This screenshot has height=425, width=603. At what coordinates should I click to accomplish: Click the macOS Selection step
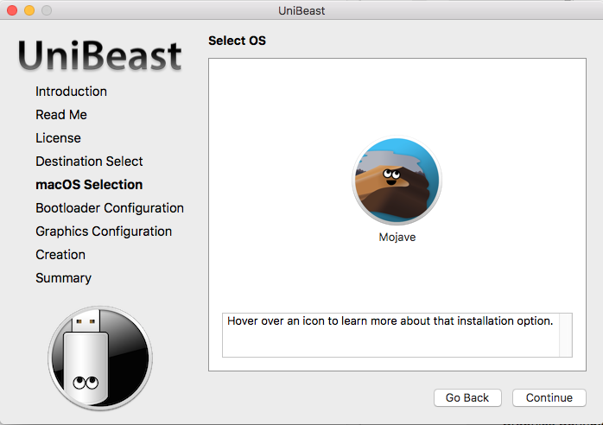tap(89, 185)
